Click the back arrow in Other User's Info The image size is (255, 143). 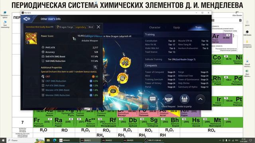point(27,19)
